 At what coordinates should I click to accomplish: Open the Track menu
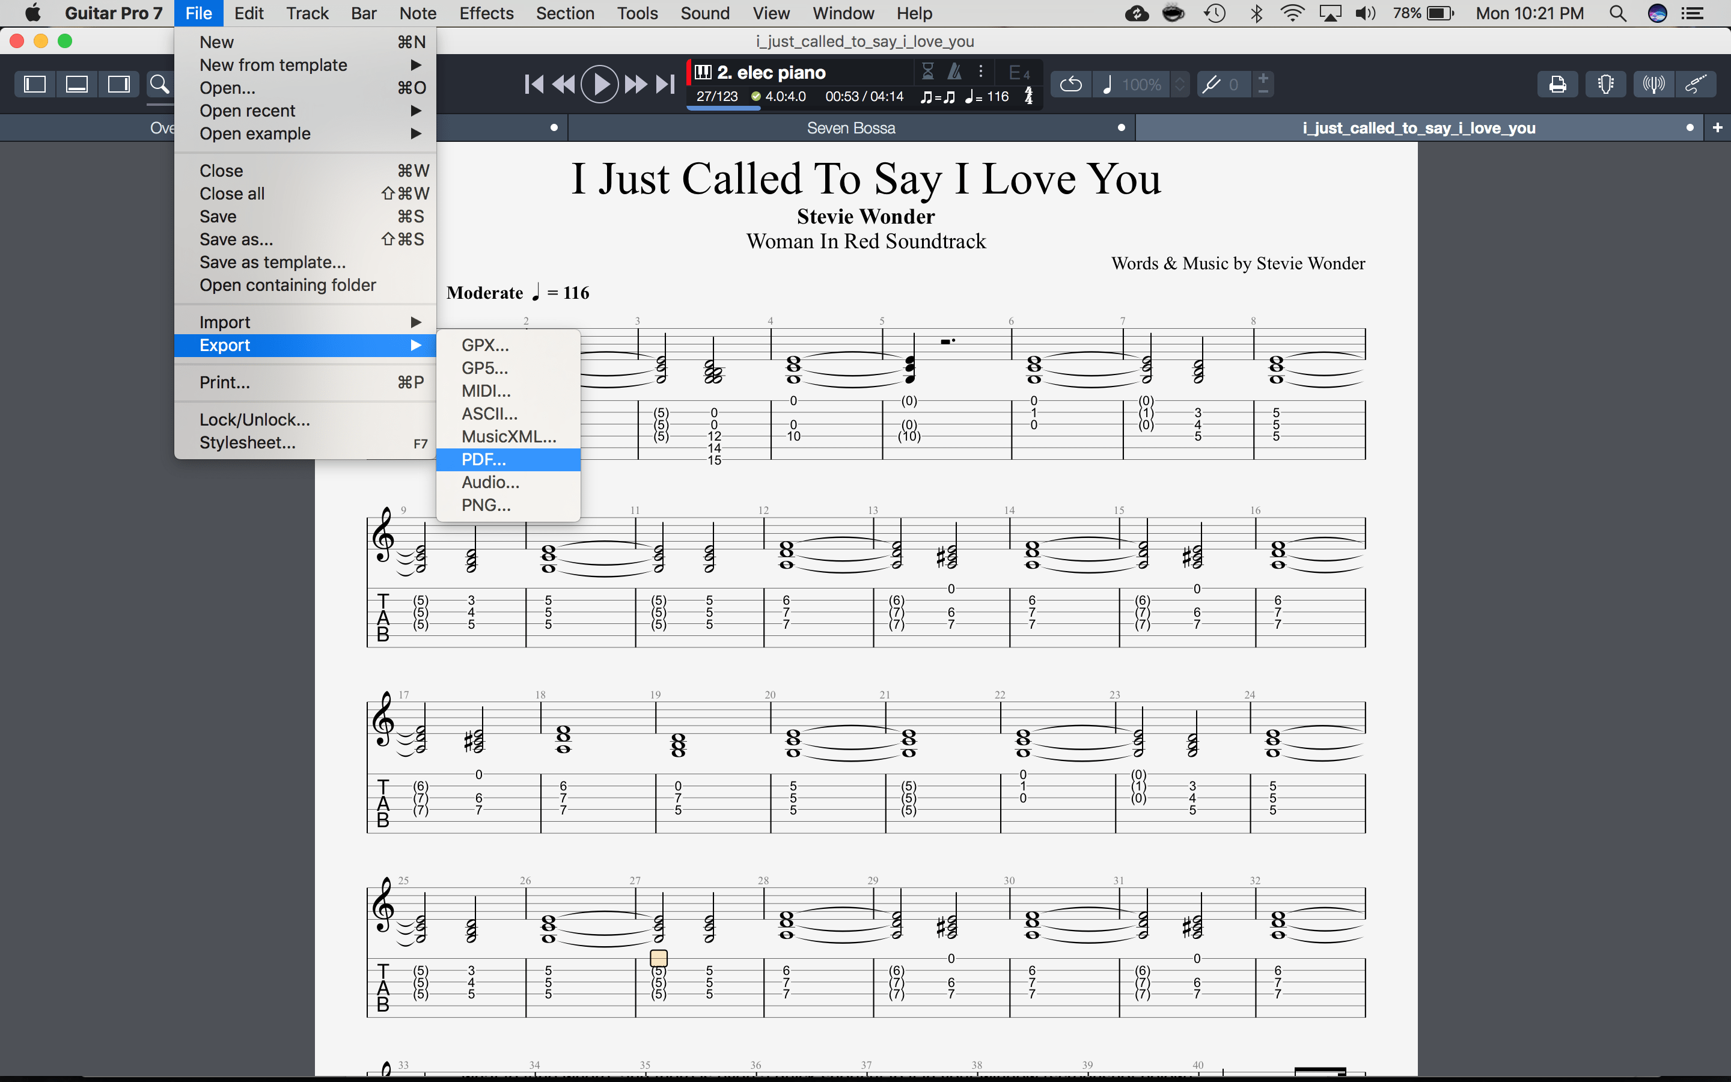[x=307, y=14]
